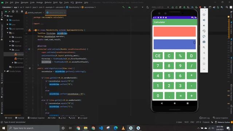The width and height of the screenshot is (233, 131).
Task: Collapse the app module tree node
Action: coord(5,16)
